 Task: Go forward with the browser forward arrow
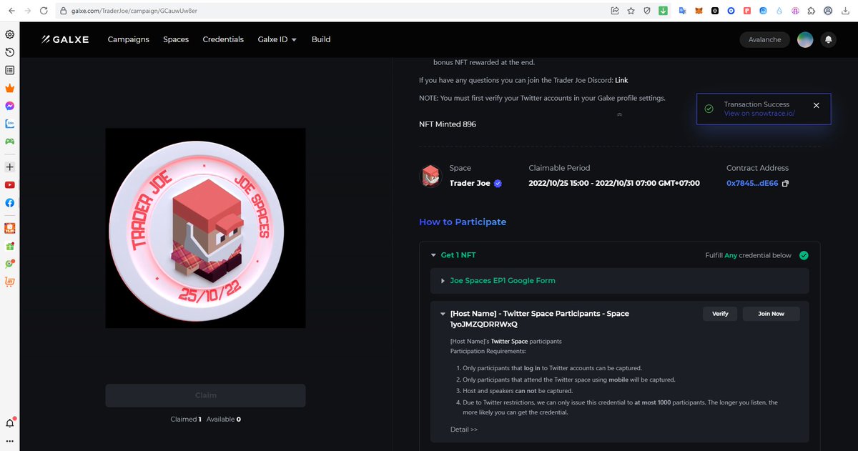pos(26,11)
